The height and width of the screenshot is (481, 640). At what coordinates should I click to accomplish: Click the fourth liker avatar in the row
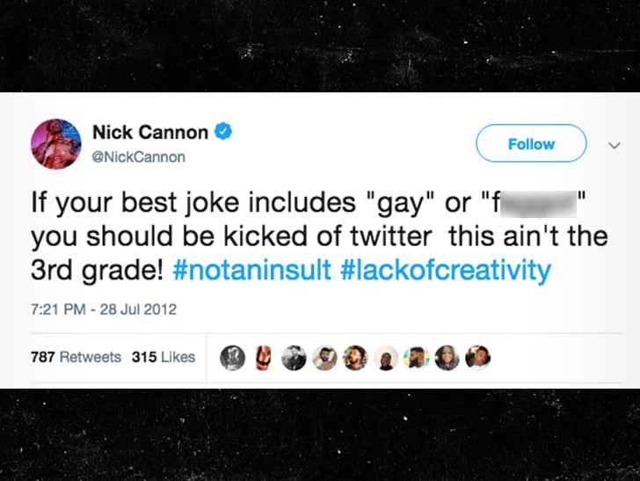[324, 357]
